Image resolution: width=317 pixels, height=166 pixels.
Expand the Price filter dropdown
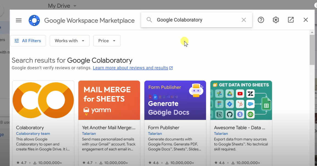point(107,41)
